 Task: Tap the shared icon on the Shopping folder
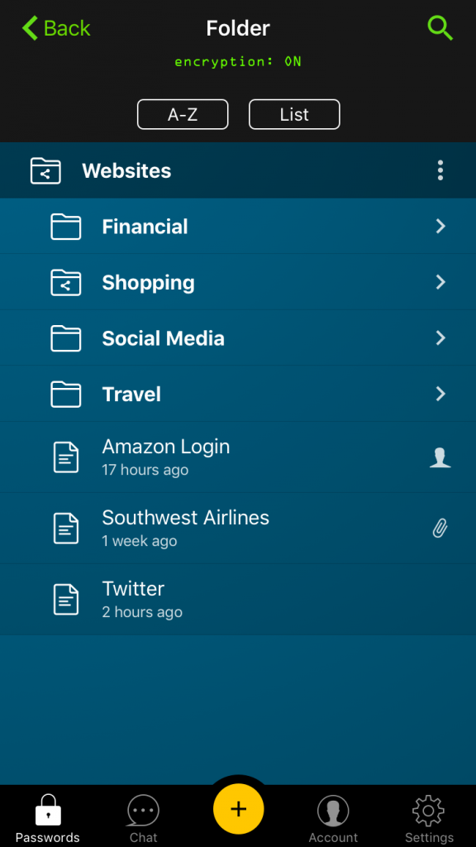pyautogui.click(x=65, y=281)
